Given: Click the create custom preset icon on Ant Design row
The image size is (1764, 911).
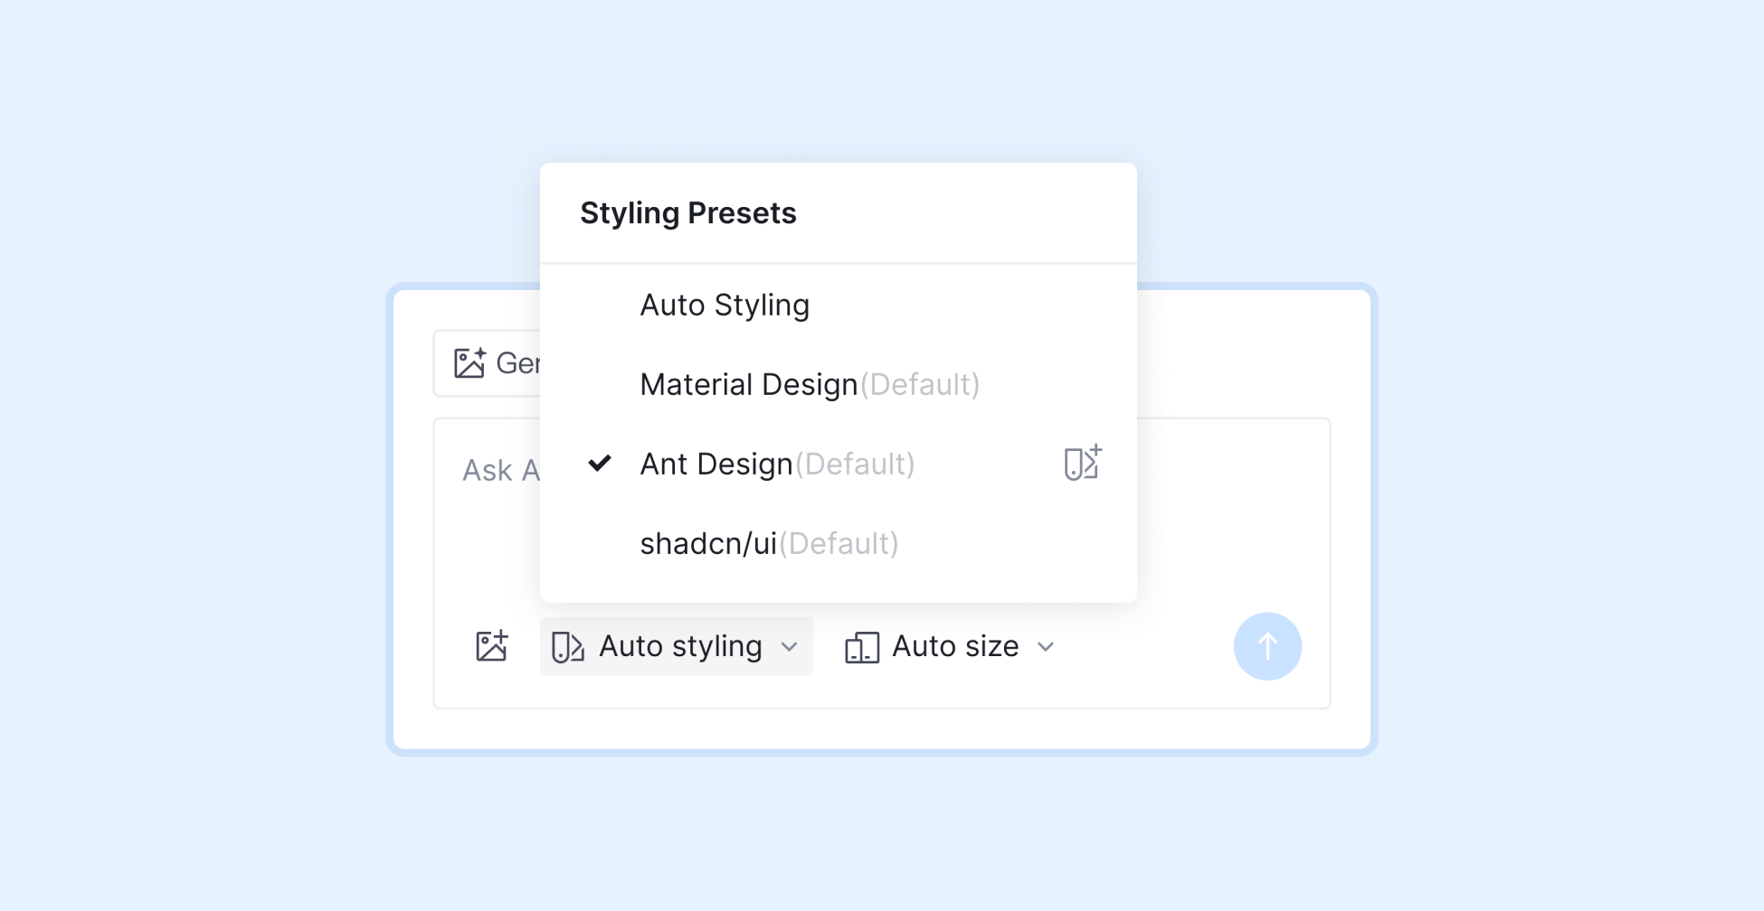Looking at the screenshot, I should [1082, 463].
